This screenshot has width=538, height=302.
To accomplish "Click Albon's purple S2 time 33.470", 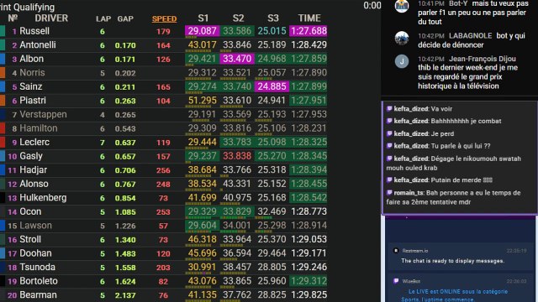I will point(237,59).
